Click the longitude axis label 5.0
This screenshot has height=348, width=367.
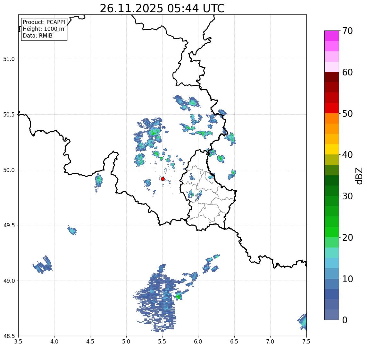tap(126, 342)
